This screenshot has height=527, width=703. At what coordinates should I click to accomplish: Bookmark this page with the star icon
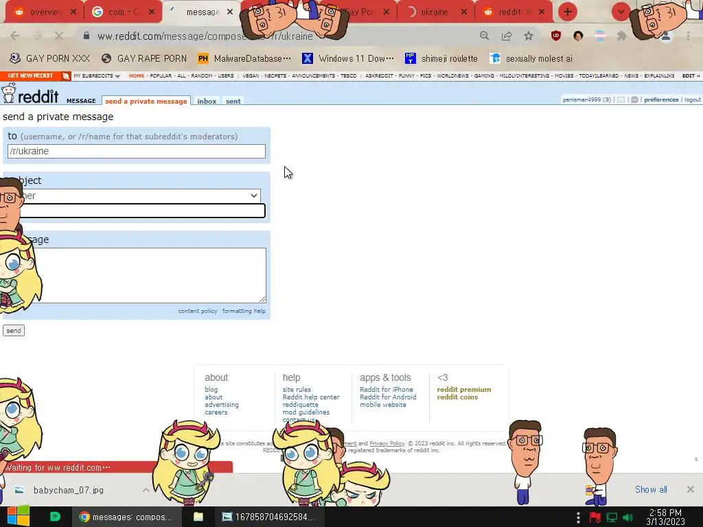click(x=529, y=36)
